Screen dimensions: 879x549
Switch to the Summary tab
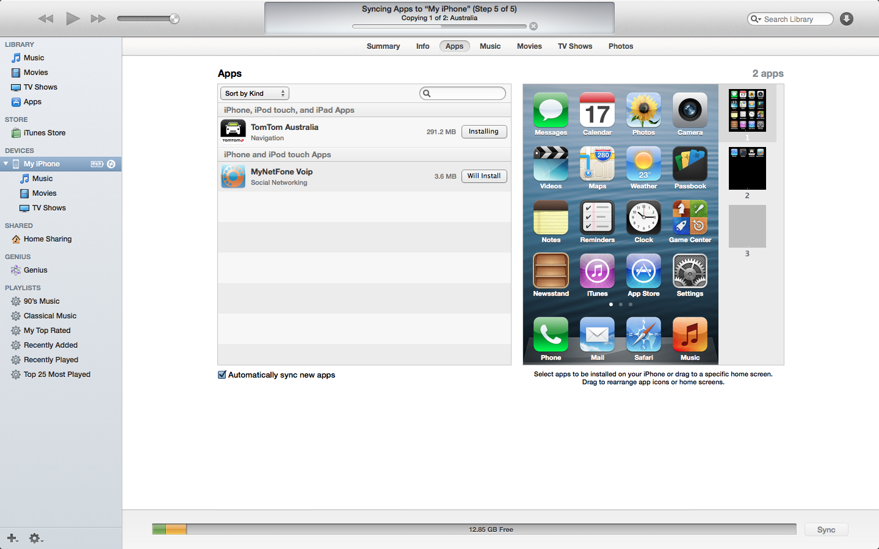383,46
